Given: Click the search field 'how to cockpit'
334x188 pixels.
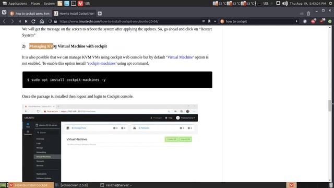Looking at the screenshot, I should (x=259, y=21).
